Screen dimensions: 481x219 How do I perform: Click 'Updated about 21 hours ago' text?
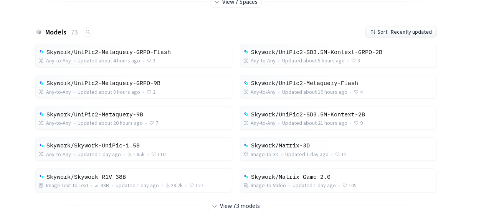pos(314,123)
